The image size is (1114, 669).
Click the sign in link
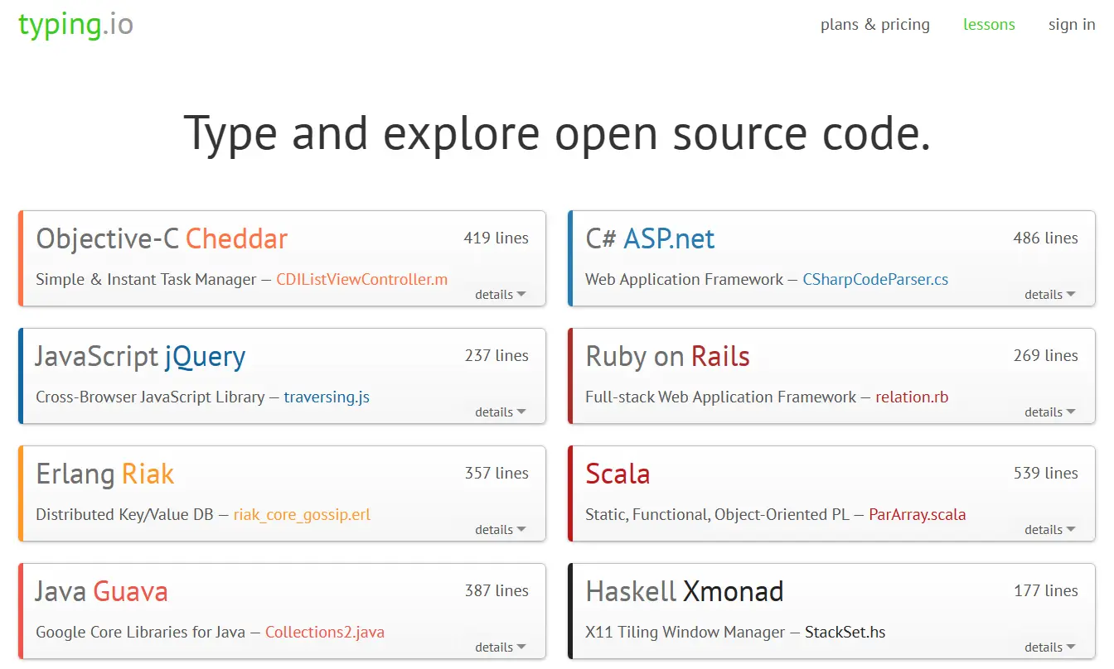coord(1071,25)
